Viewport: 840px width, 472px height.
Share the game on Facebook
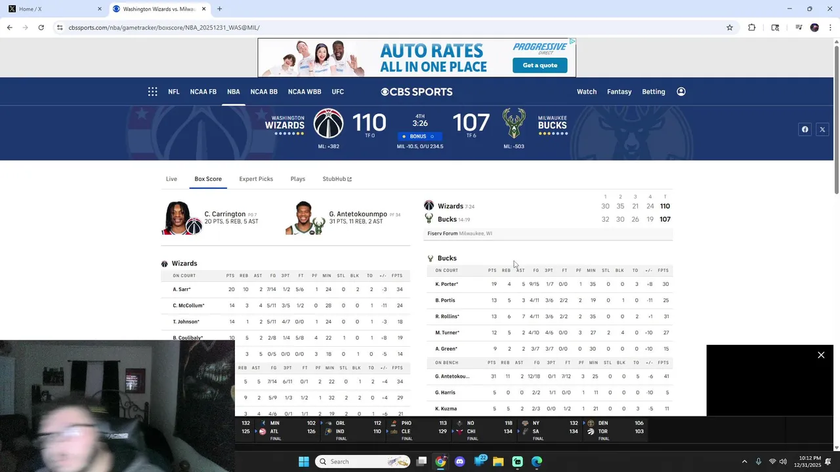point(805,129)
